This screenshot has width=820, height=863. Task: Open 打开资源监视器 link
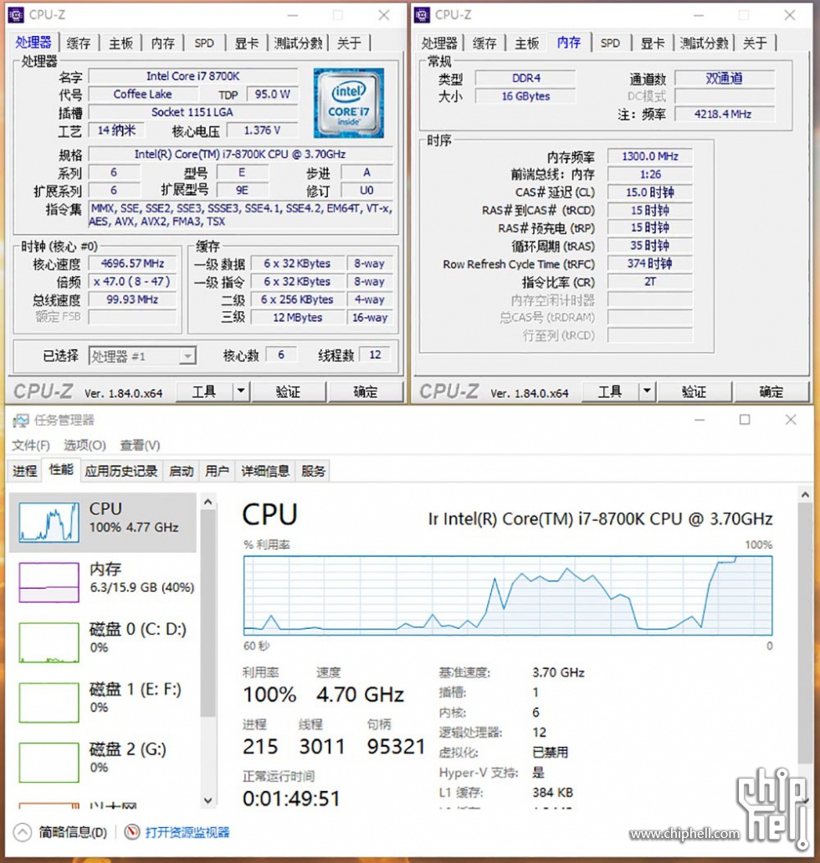[187, 832]
